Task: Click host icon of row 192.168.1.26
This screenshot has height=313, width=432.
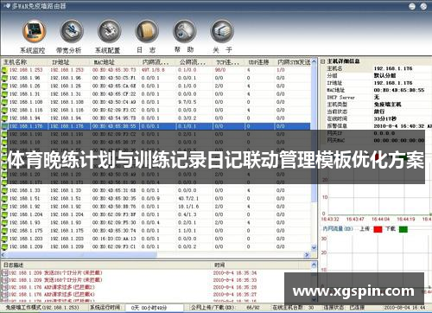Action: coord(4,86)
